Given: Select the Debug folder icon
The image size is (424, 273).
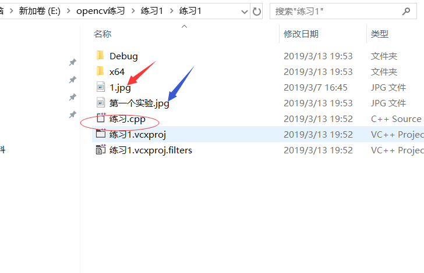Looking at the screenshot, I should tap(100, 56).
